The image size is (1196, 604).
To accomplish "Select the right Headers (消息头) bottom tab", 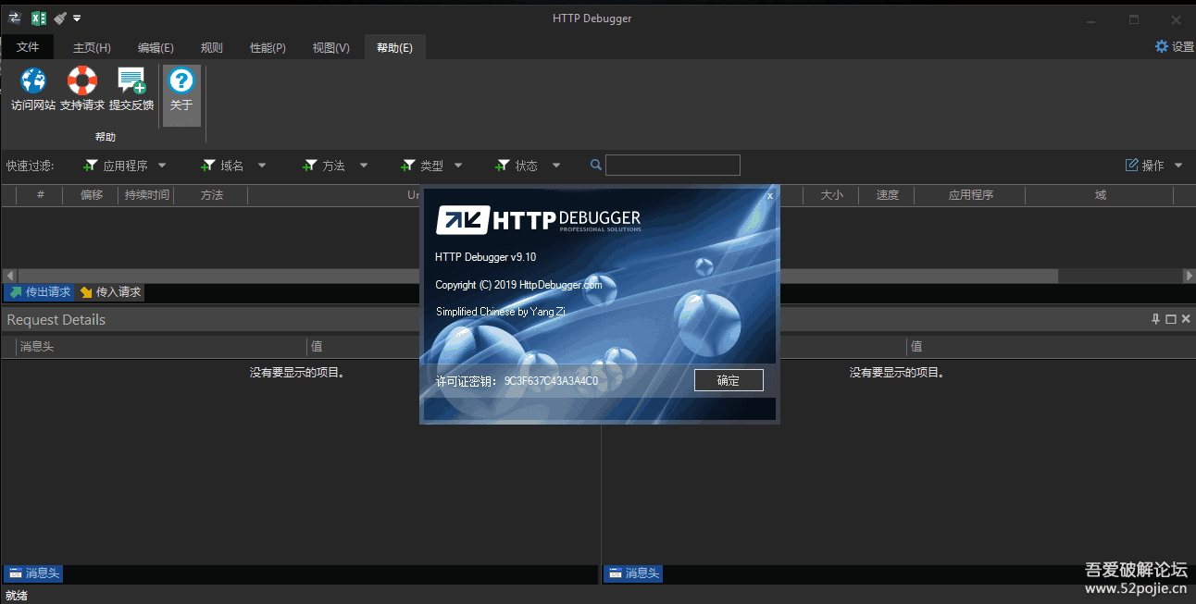I will pos(633,573).
